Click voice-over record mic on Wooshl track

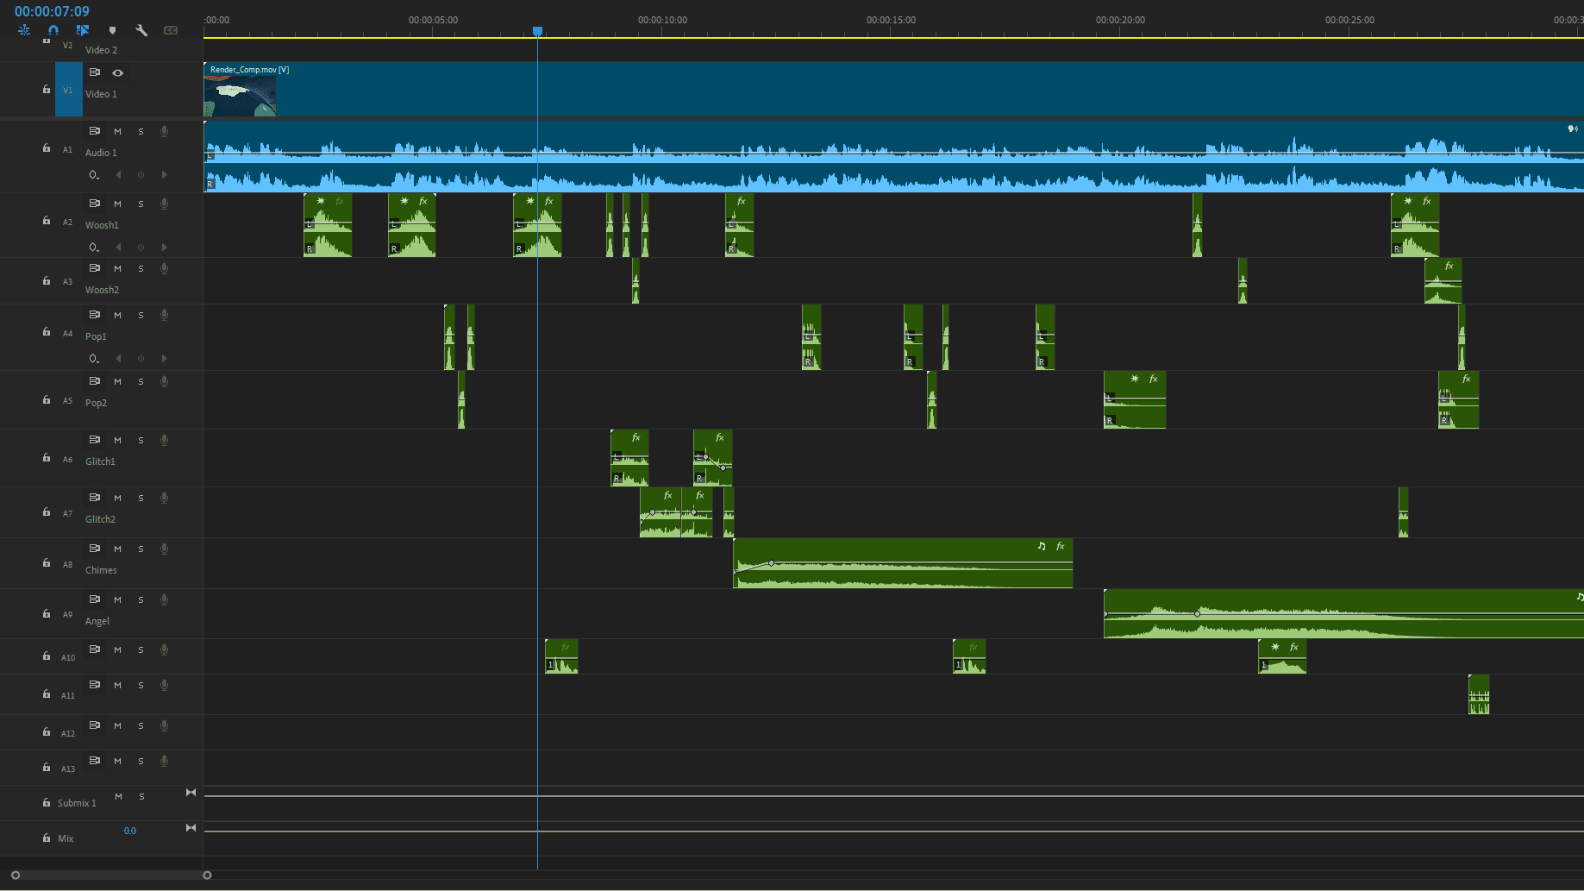pos(164,204)
